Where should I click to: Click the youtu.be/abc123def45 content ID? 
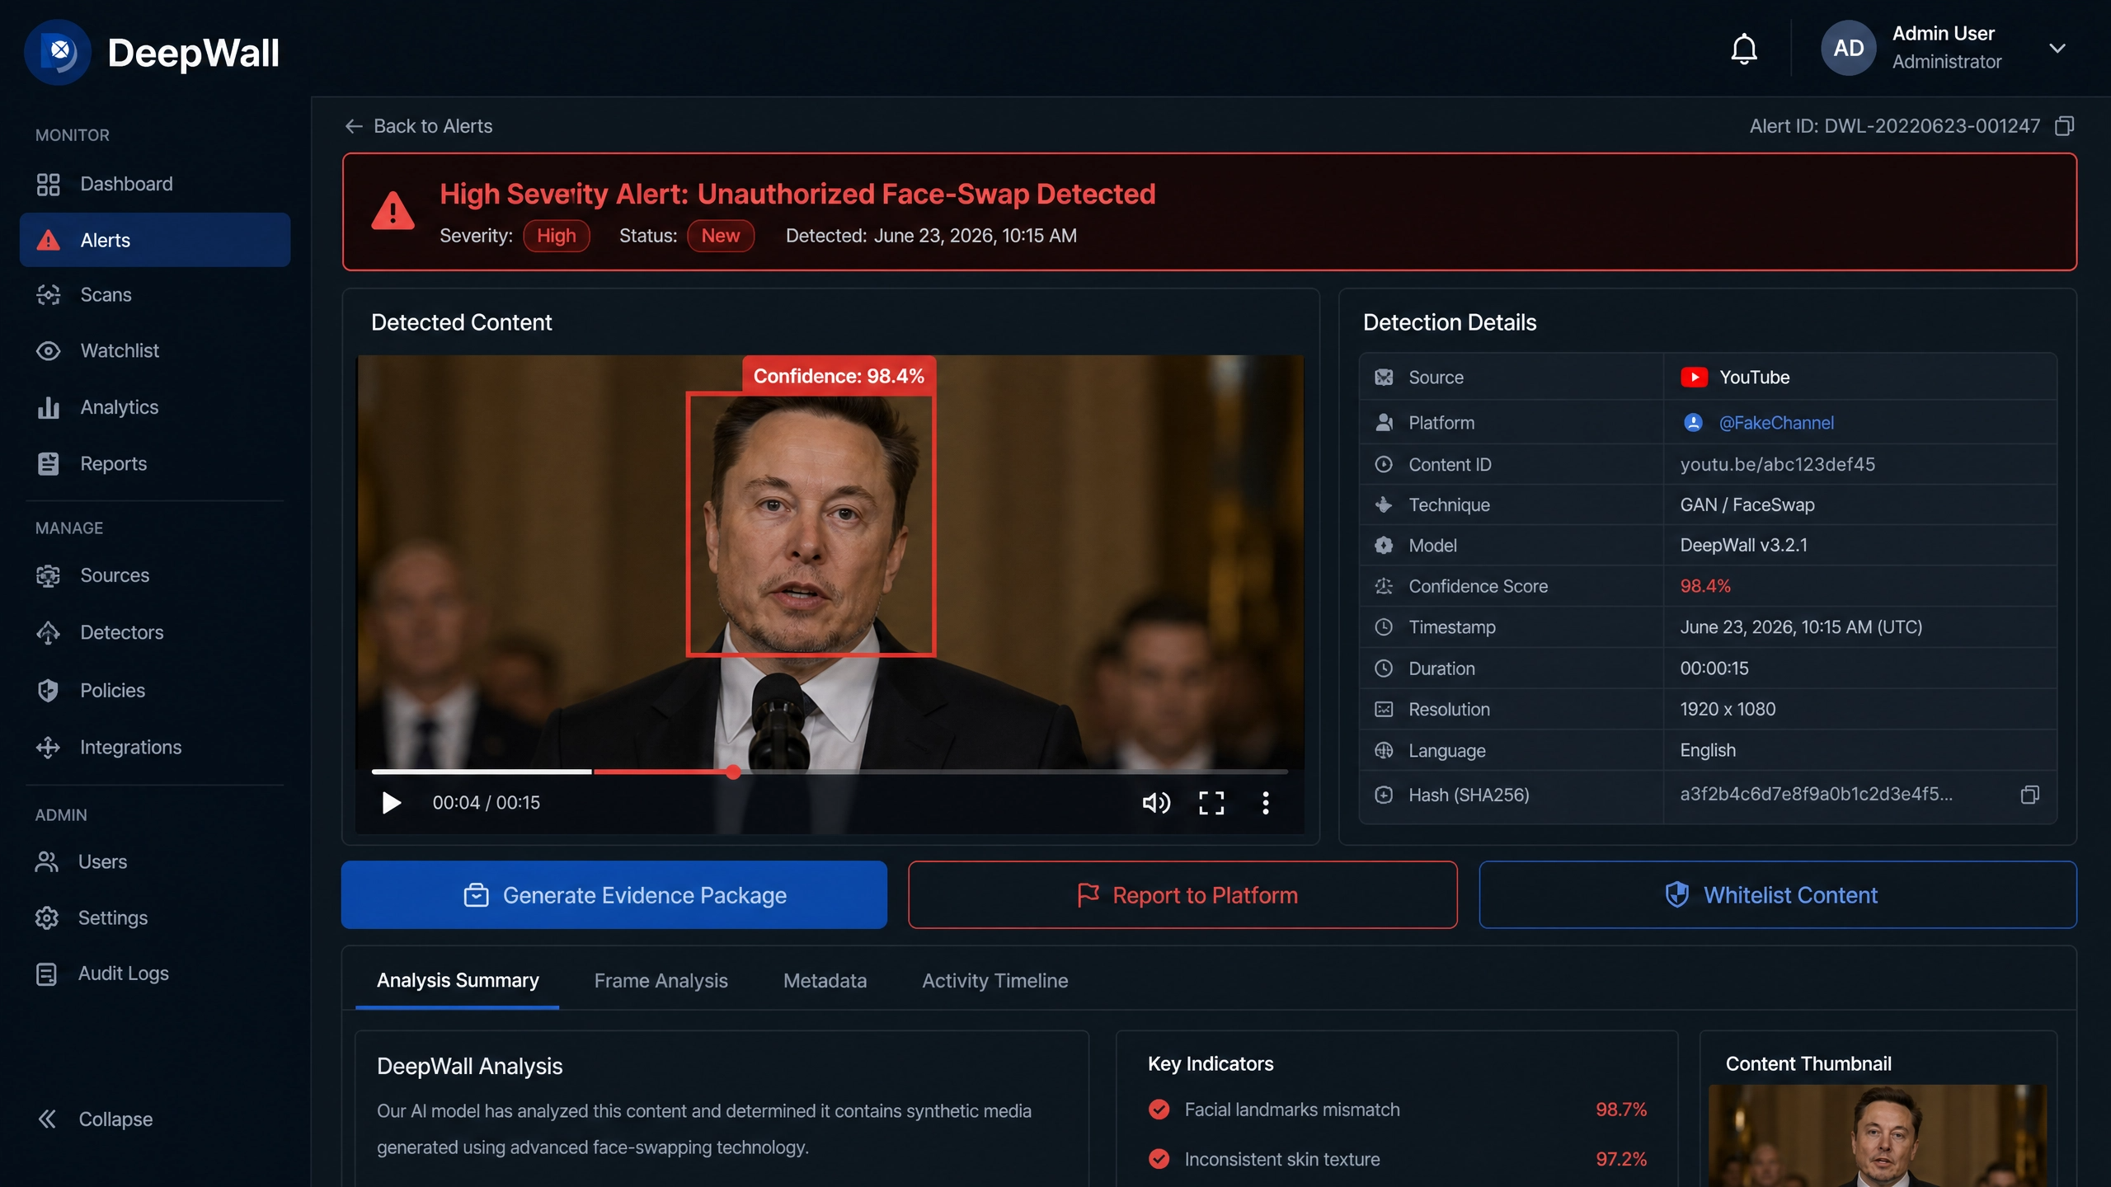pyautogui.click(x=1777, y=464)
